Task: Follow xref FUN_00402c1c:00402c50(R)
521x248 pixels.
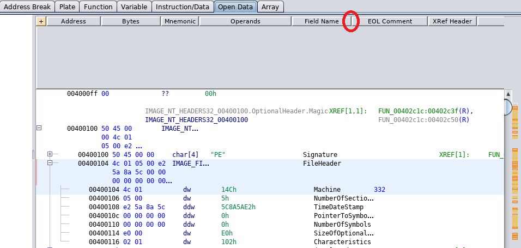Action: point(423,120)
